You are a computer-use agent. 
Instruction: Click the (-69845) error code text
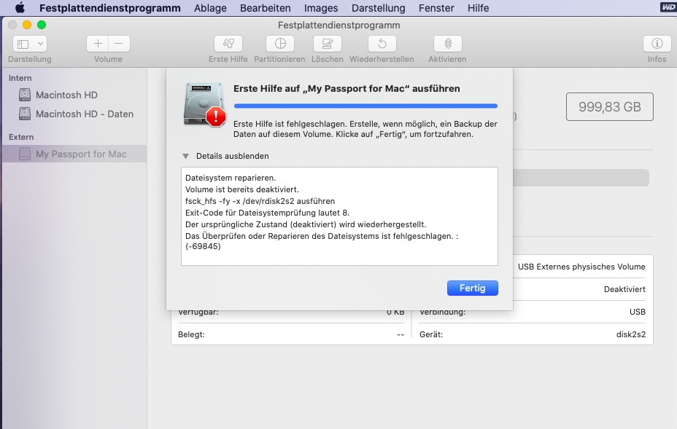coord(203,246)
